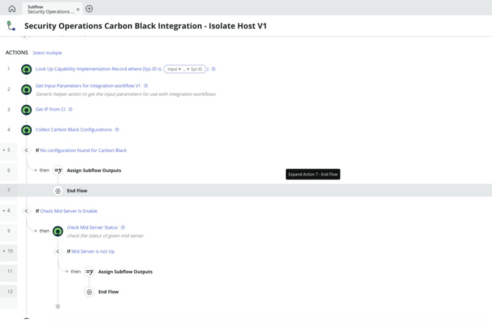Open check Mid Server Status action
This screenshot has width=492, height=321.
click(x=92, y=228)
